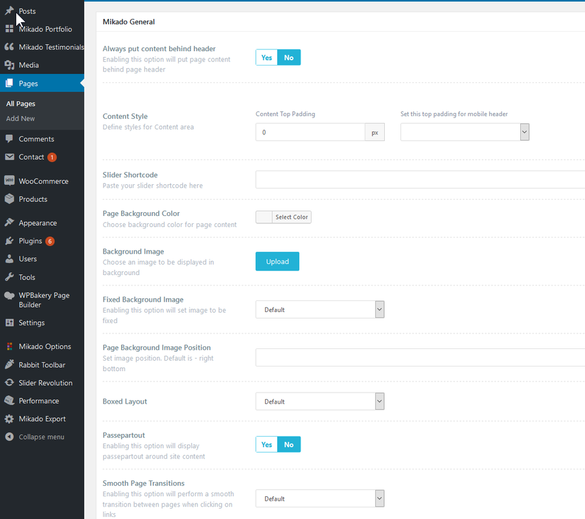Screen dimensions: 585x519
Task: Click the Rabbit Toolbar carrot icon
Action: [x=9, y=365]
